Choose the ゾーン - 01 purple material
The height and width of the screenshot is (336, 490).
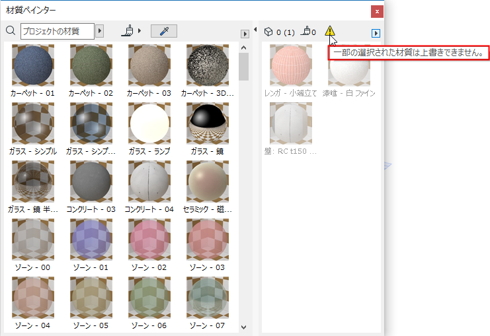91,240
